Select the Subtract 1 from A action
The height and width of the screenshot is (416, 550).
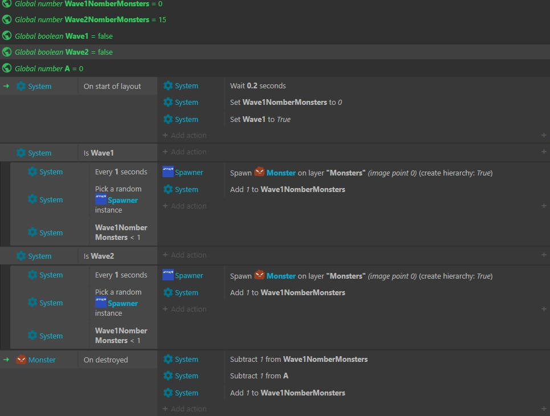click(259, 376)
